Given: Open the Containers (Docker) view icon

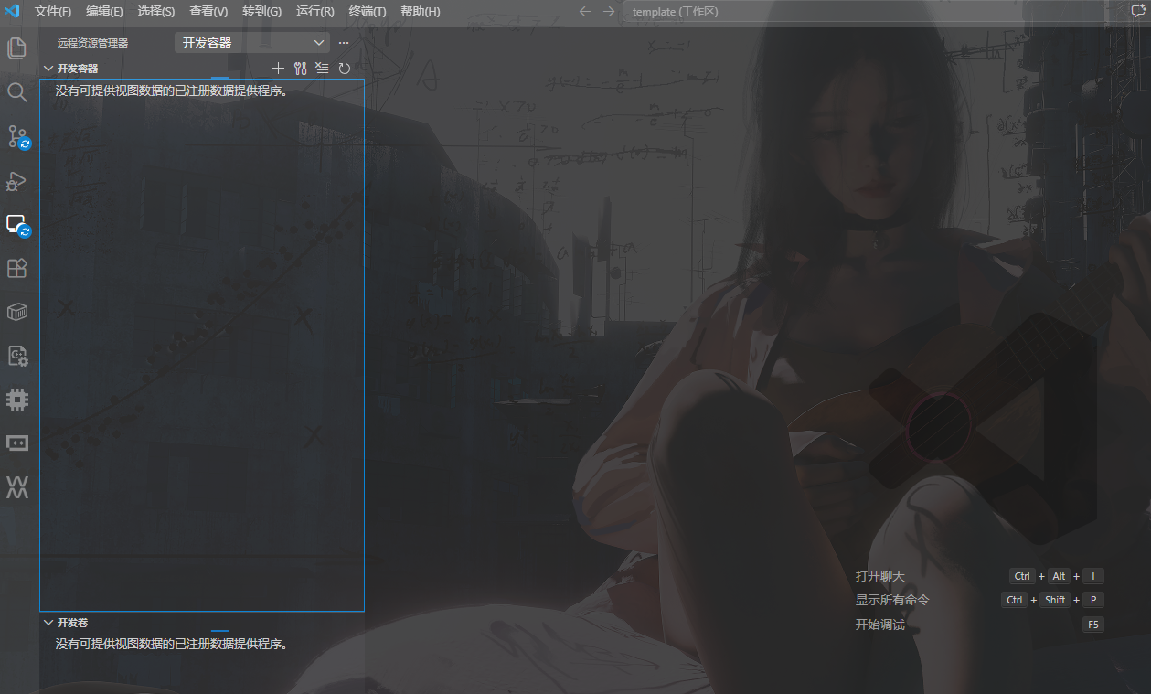Looking at the screenshot, I should click(x=17, y=313).
